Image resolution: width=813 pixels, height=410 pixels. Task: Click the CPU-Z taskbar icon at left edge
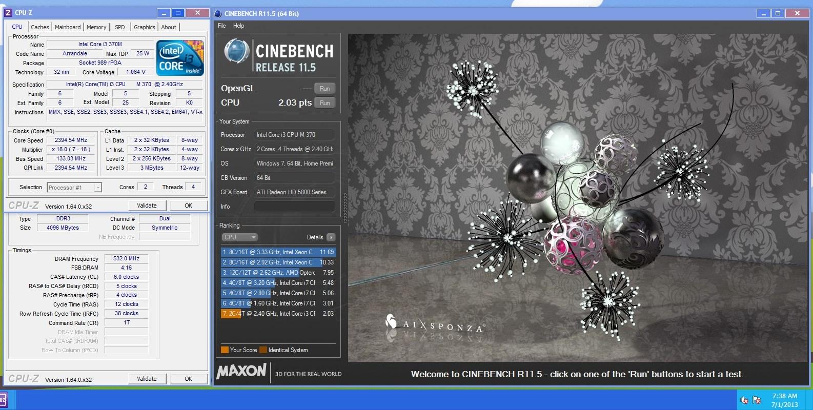coord(3,400)
